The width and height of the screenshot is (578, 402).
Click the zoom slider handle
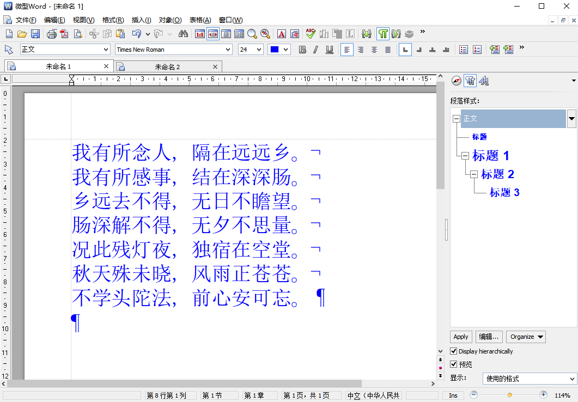coord(509,395)
